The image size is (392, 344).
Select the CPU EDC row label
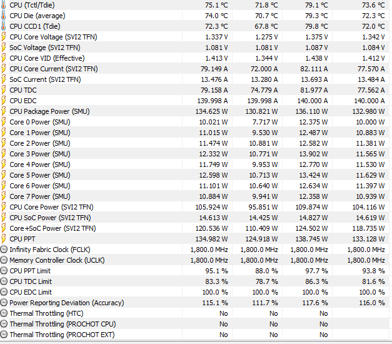23,101
